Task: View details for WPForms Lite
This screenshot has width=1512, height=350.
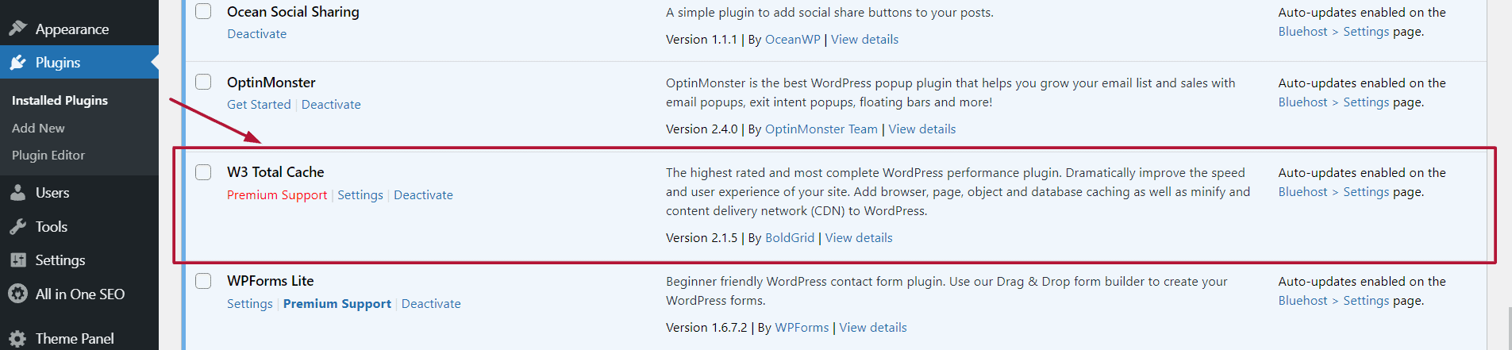Action: [872, 328]
